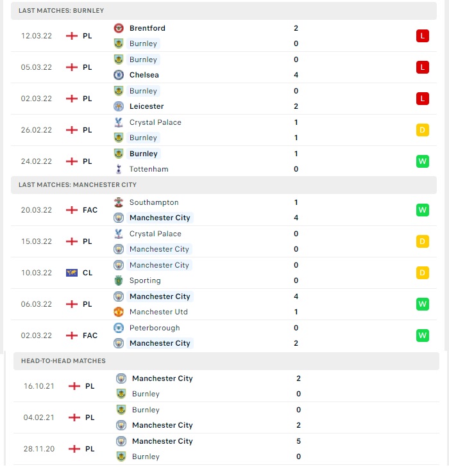Viewport: 449px width, 470px height.
Task: Click the Champions League flag icon
Action: point(72,273)
